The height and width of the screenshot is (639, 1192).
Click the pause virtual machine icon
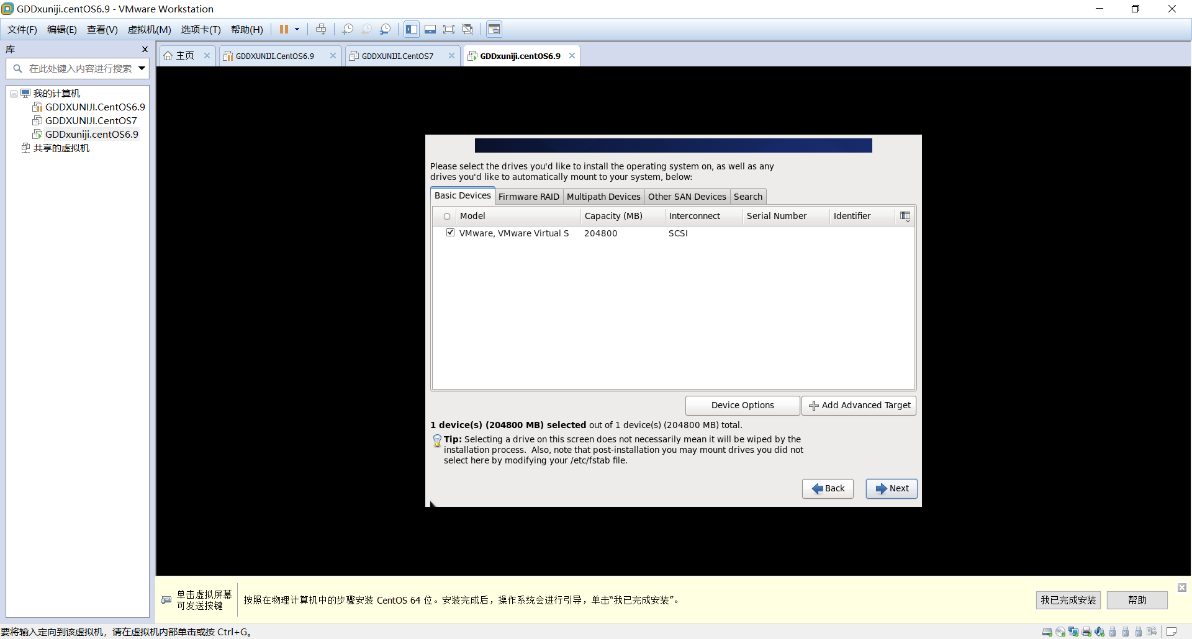coord(284,29)
